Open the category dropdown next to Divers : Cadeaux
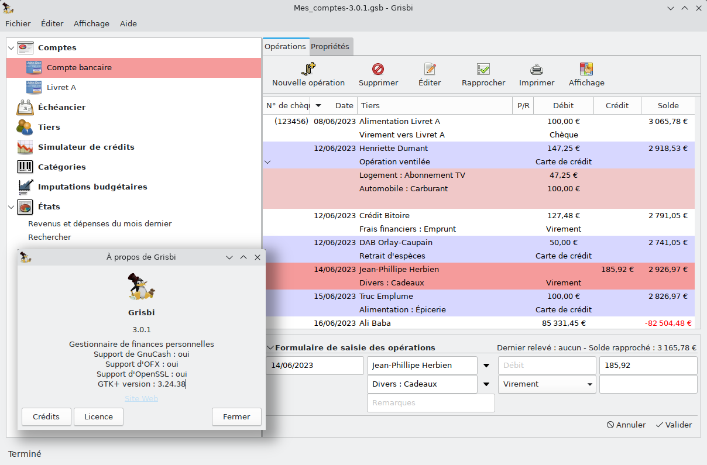Screen dimensions: 707x465 486,384
